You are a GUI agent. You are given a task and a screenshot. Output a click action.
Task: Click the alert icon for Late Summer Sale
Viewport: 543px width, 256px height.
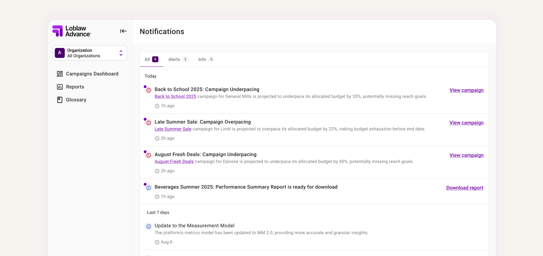coord(148,122)
